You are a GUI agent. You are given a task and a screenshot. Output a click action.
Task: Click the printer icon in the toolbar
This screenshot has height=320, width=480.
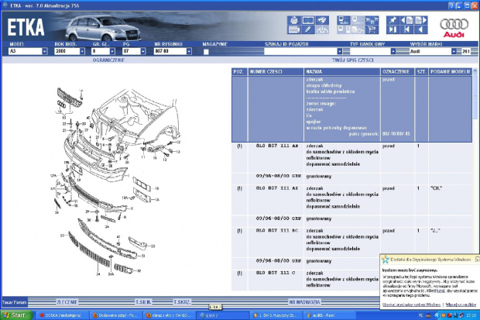(x=294, y=20)
